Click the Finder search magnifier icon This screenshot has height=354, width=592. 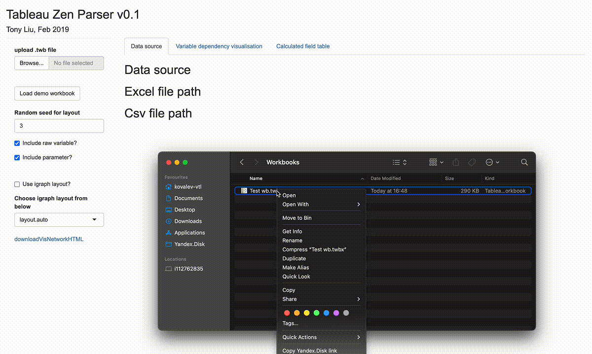(524, 162)
